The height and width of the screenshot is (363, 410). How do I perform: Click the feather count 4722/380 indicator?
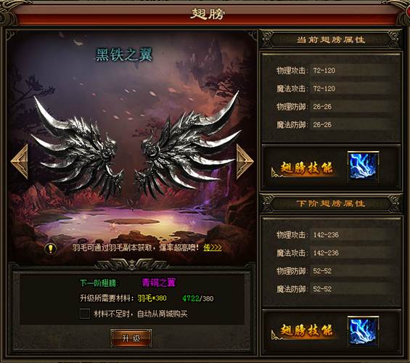(x=198, y=298)
